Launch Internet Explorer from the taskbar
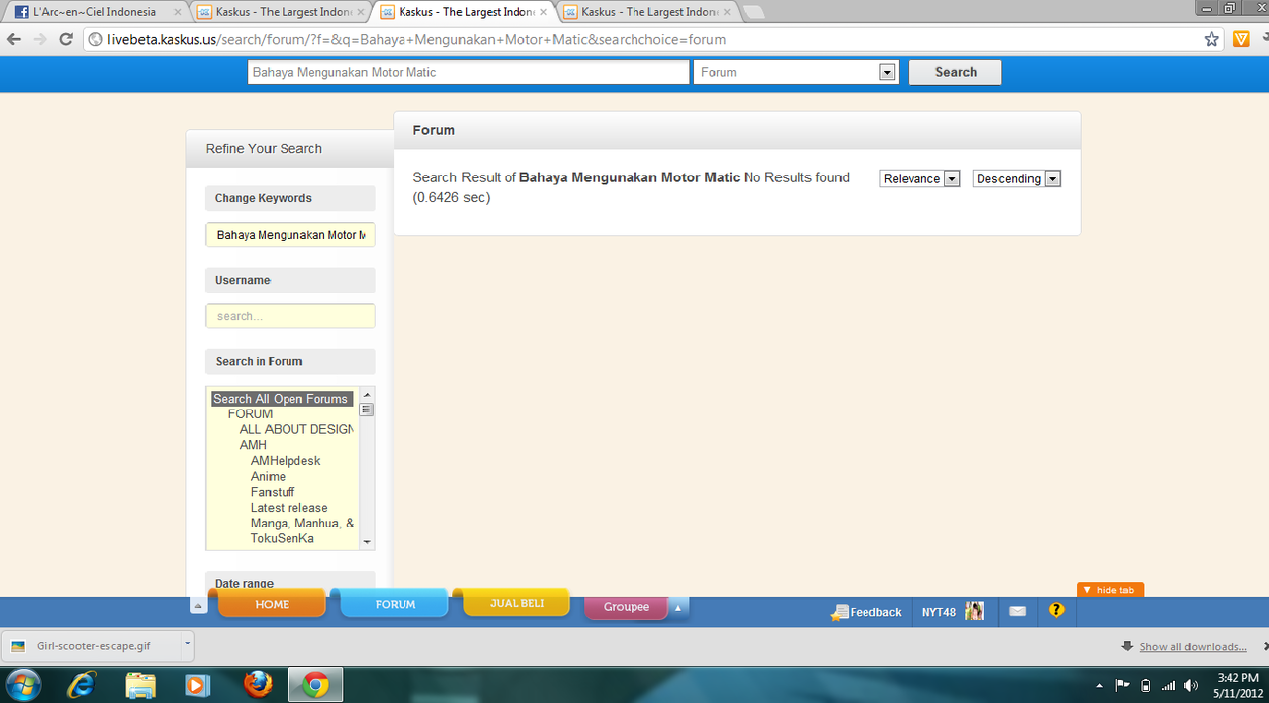1269x703 pixels. tap(81, 684)
